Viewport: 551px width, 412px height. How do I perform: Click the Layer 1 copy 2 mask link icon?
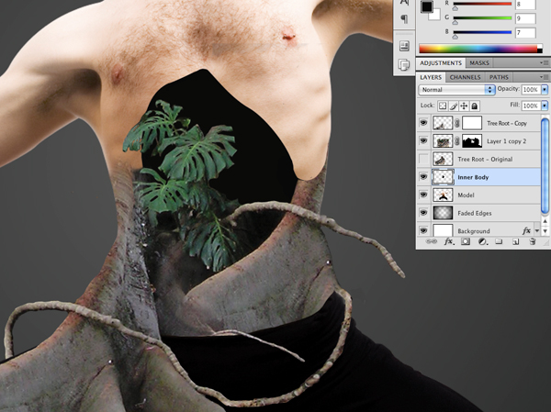point(457,140)
